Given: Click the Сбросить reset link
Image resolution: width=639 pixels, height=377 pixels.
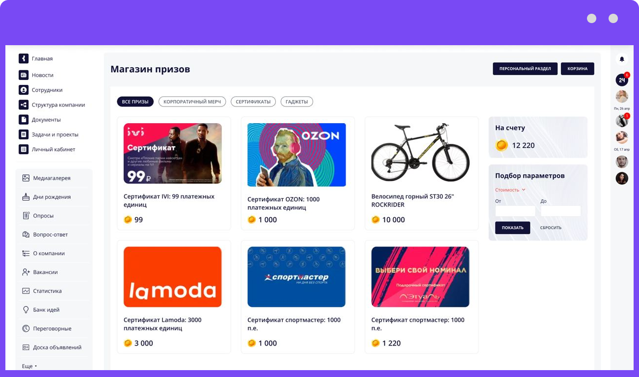Looking at the screenshot, I should coord(551,228).
